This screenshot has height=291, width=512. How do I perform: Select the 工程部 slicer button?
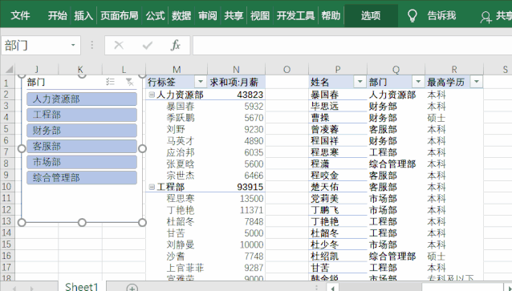(x=82, y=115)
